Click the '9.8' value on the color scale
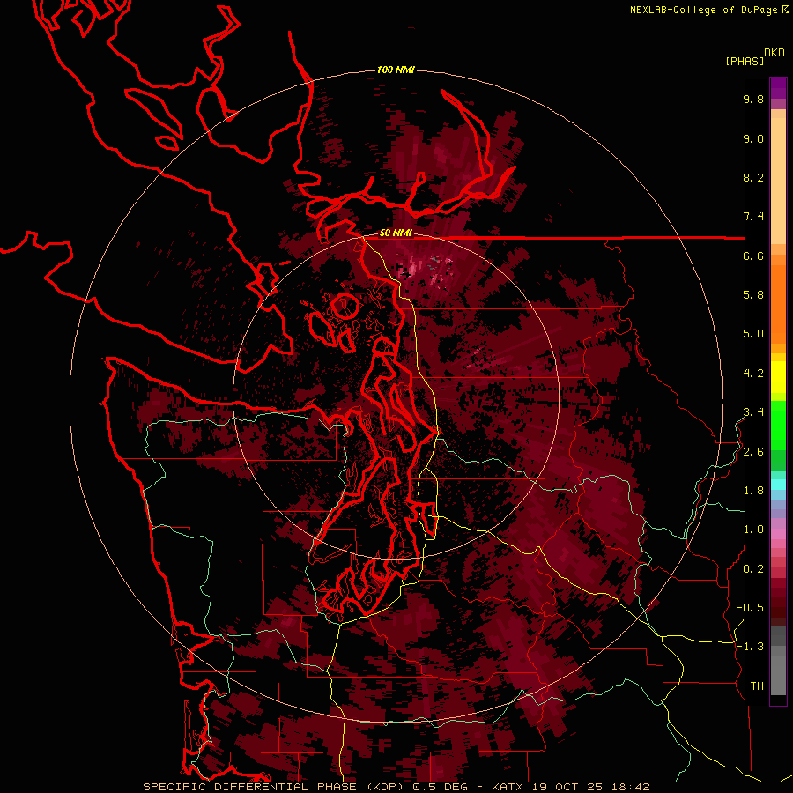This screenshot has height=793, width=793. click(x=753, y=99)
